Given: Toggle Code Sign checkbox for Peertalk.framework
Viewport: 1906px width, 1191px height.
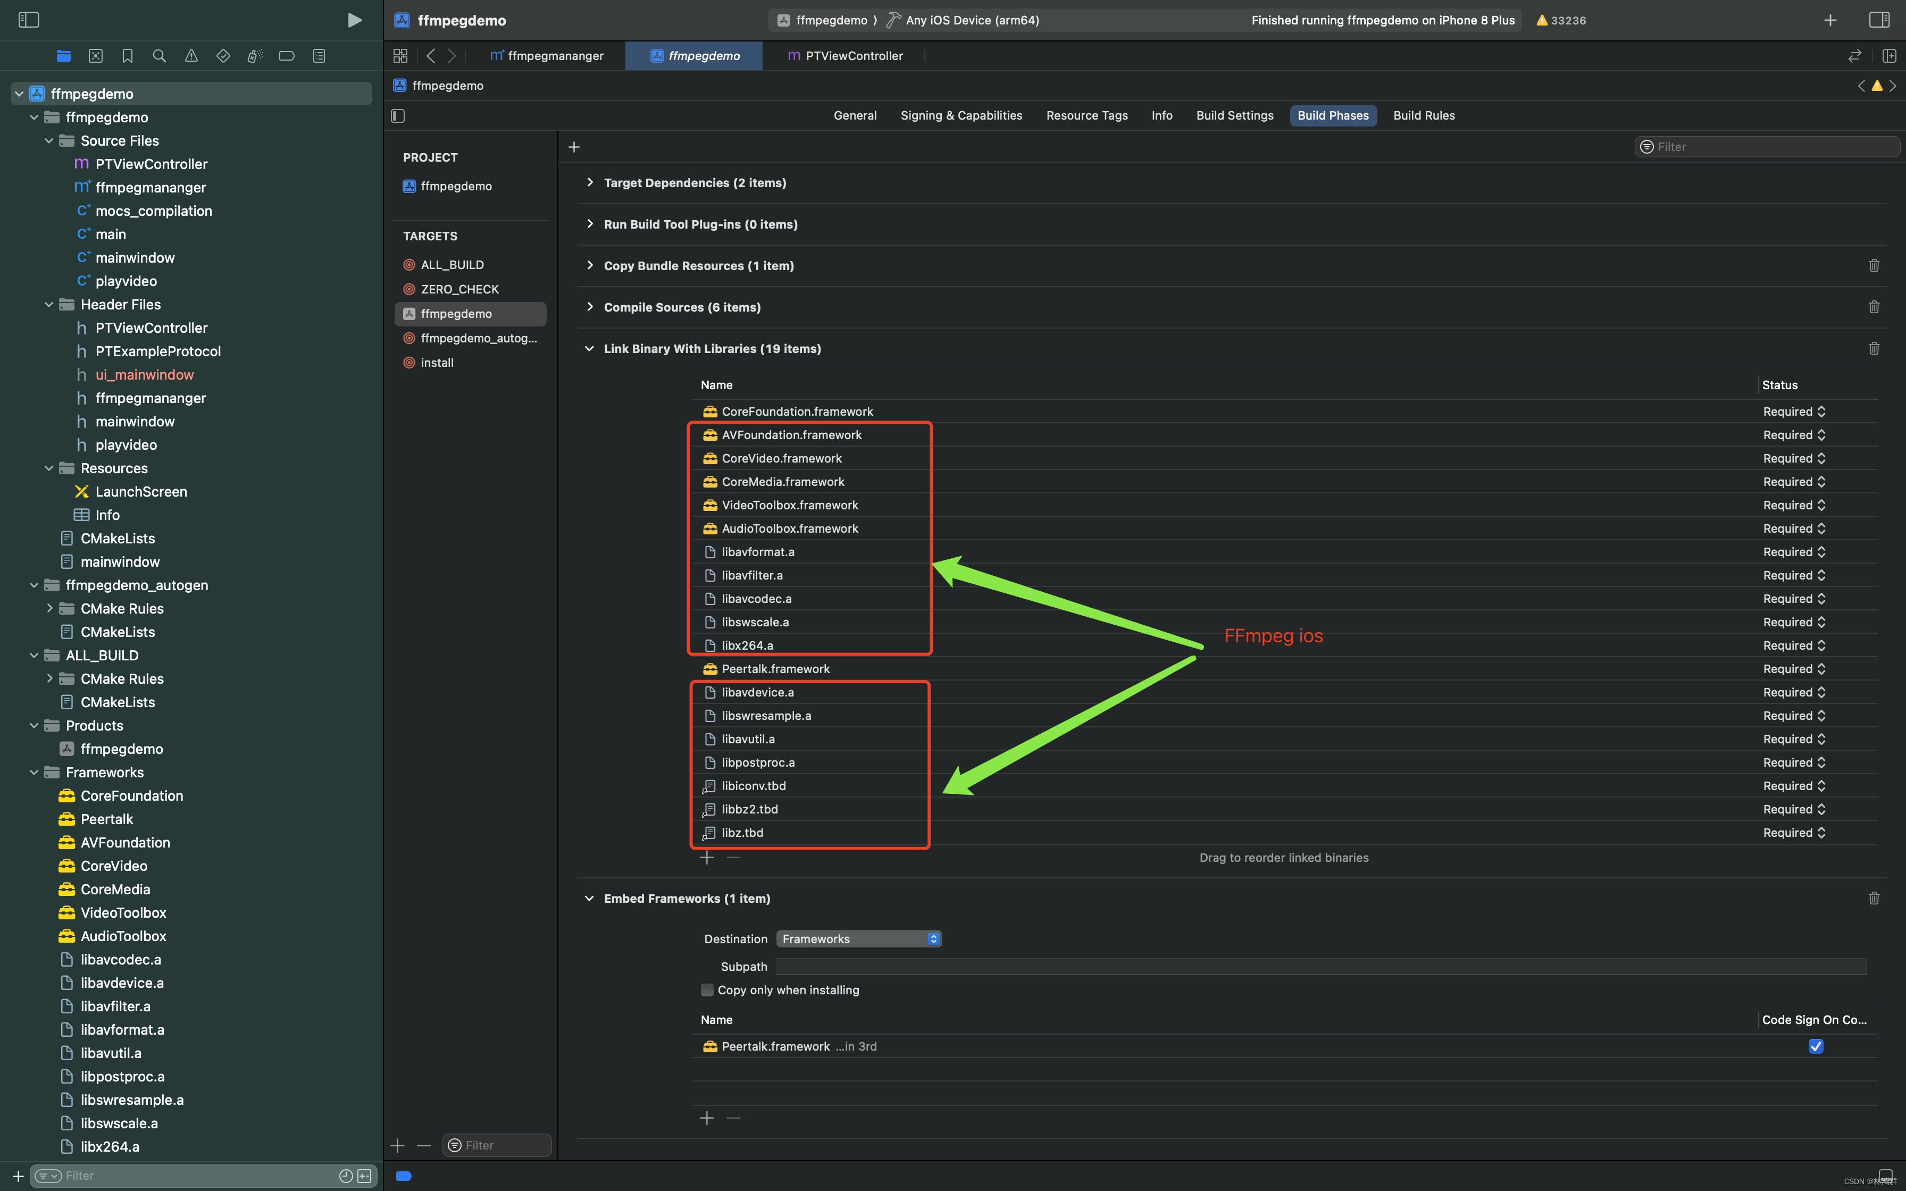Looking at the screenshot, I should tap(1816, 1046).
